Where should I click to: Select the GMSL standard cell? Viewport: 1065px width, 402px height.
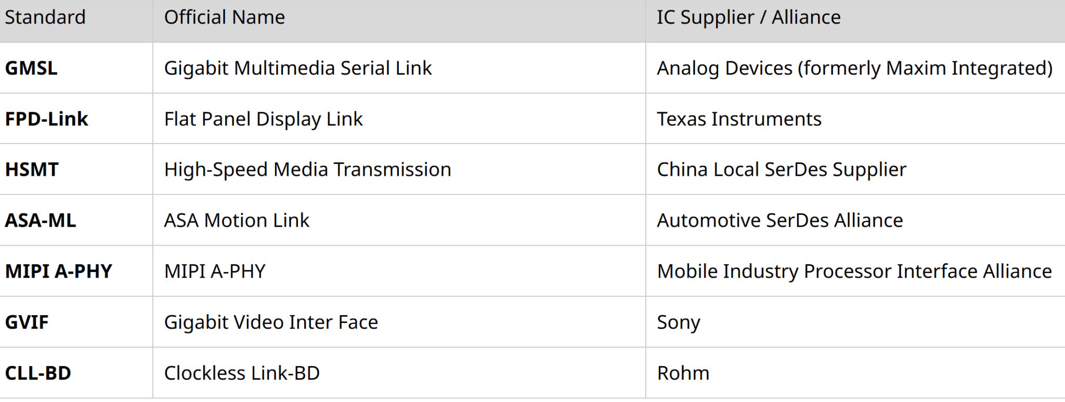[x=31, y=68]
